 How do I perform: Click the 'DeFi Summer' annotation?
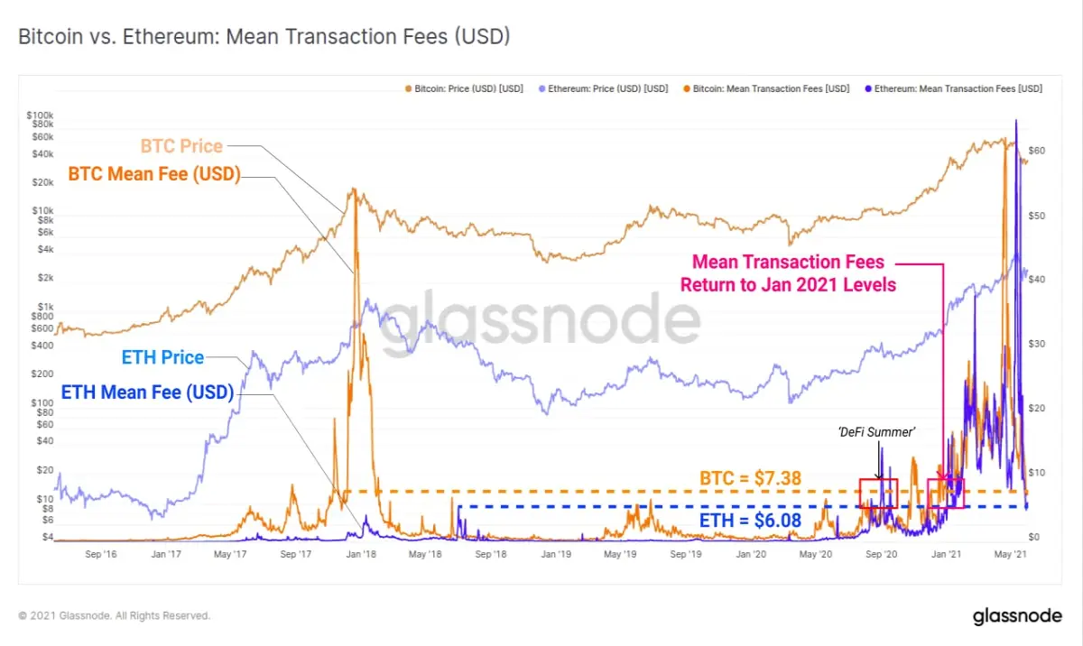877,432
